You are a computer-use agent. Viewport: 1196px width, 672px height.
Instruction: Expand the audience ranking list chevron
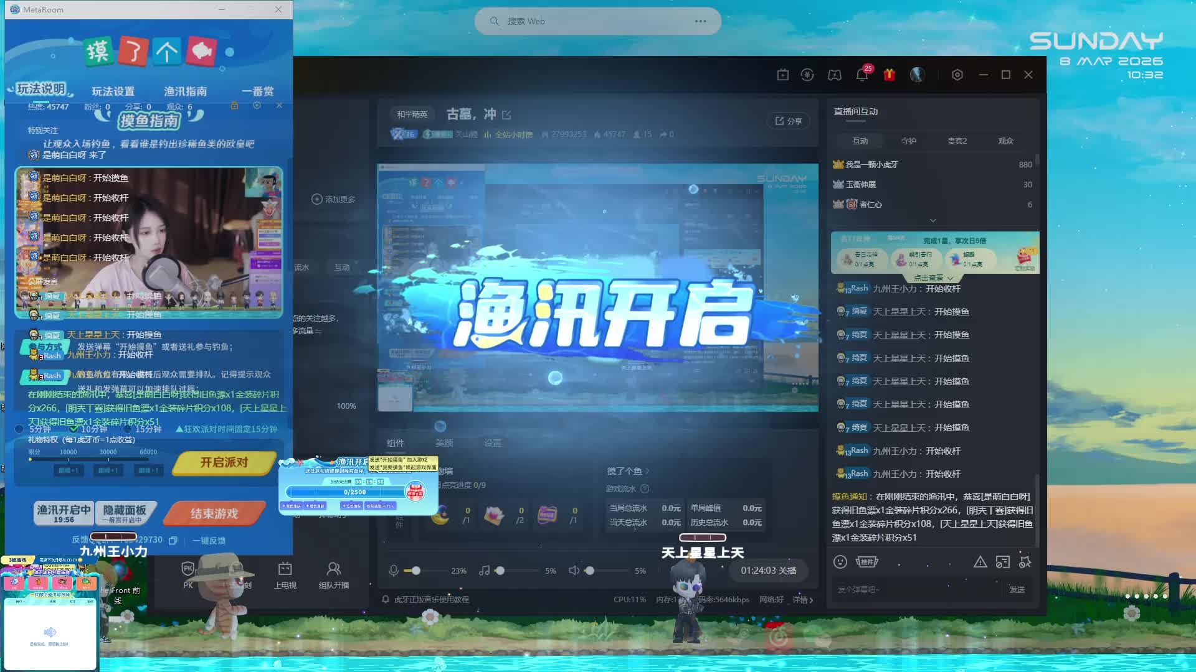click(933, 220)
